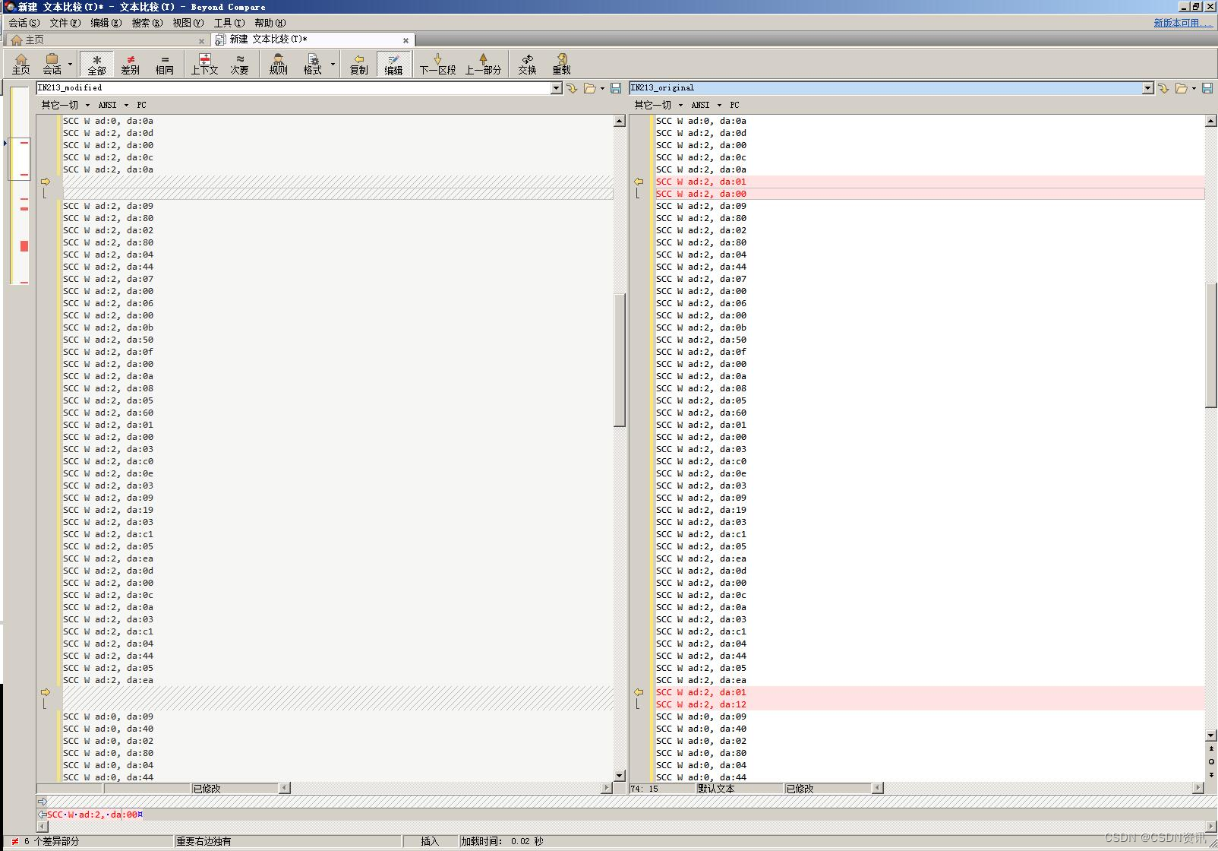
Task: Click the 新版本可用 link
Action: tap(1183, 23)
